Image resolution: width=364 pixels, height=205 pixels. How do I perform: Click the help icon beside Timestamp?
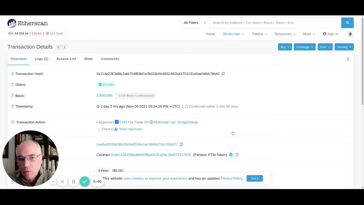[12, 106]
